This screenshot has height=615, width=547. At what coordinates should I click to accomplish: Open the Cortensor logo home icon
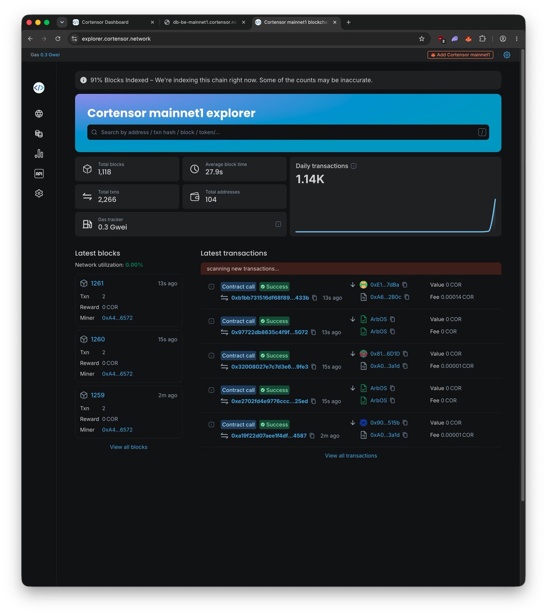click(39, 88)
